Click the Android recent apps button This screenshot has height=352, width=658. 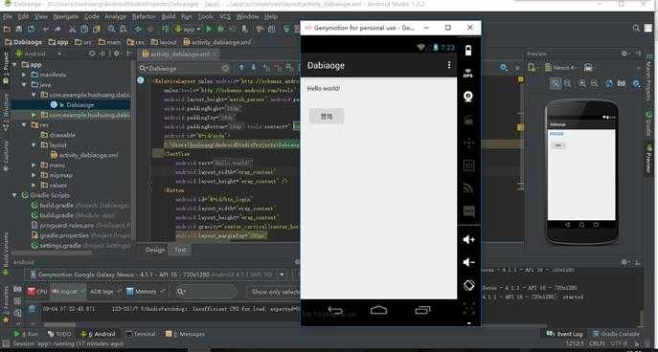(422, 310)
